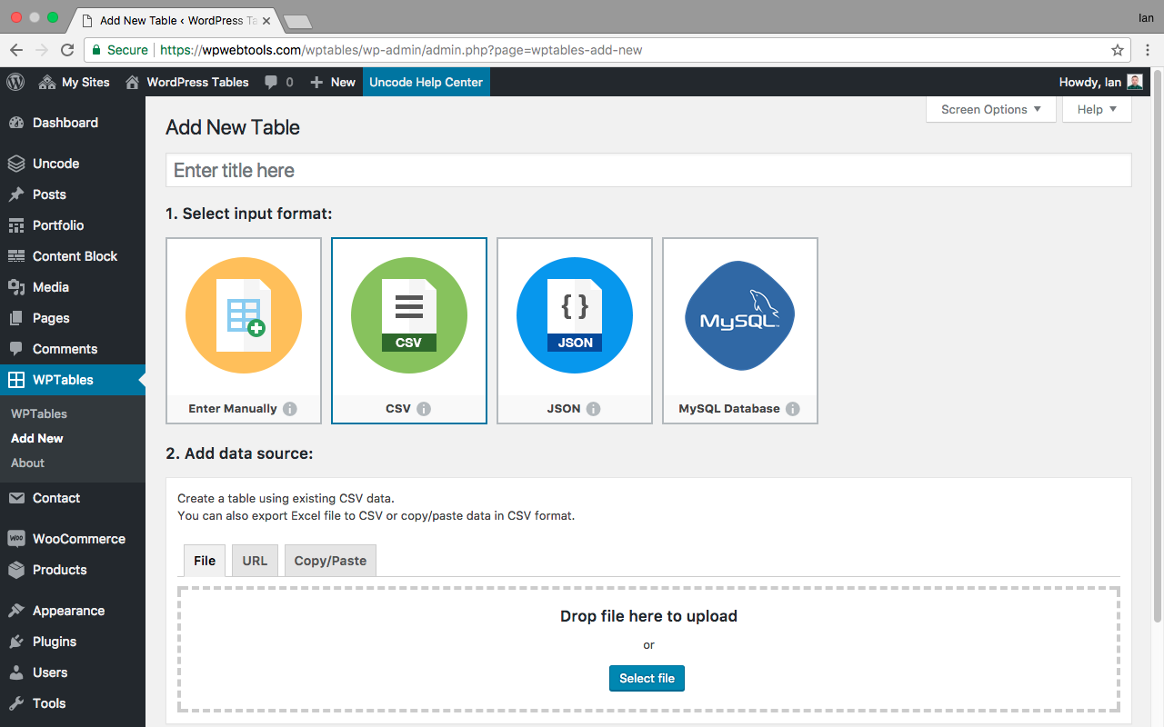This screenshot has width=1164, height=727.
Task: Reload the page in browser
Action: click(67, 50)
